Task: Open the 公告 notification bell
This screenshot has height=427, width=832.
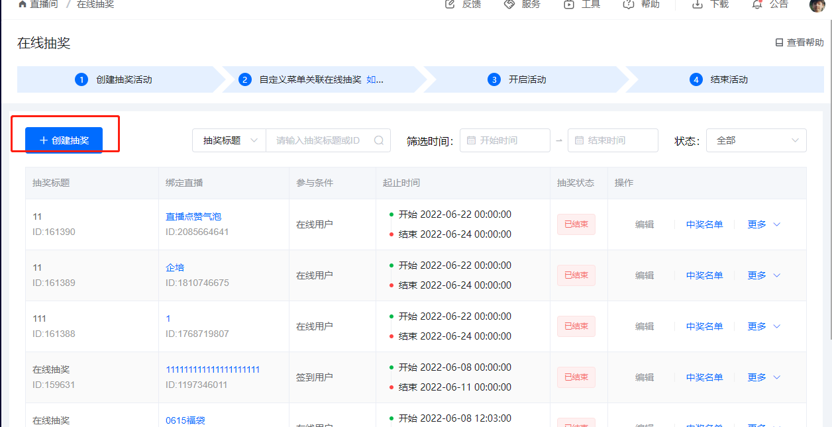Action: [x=757, y=4]
